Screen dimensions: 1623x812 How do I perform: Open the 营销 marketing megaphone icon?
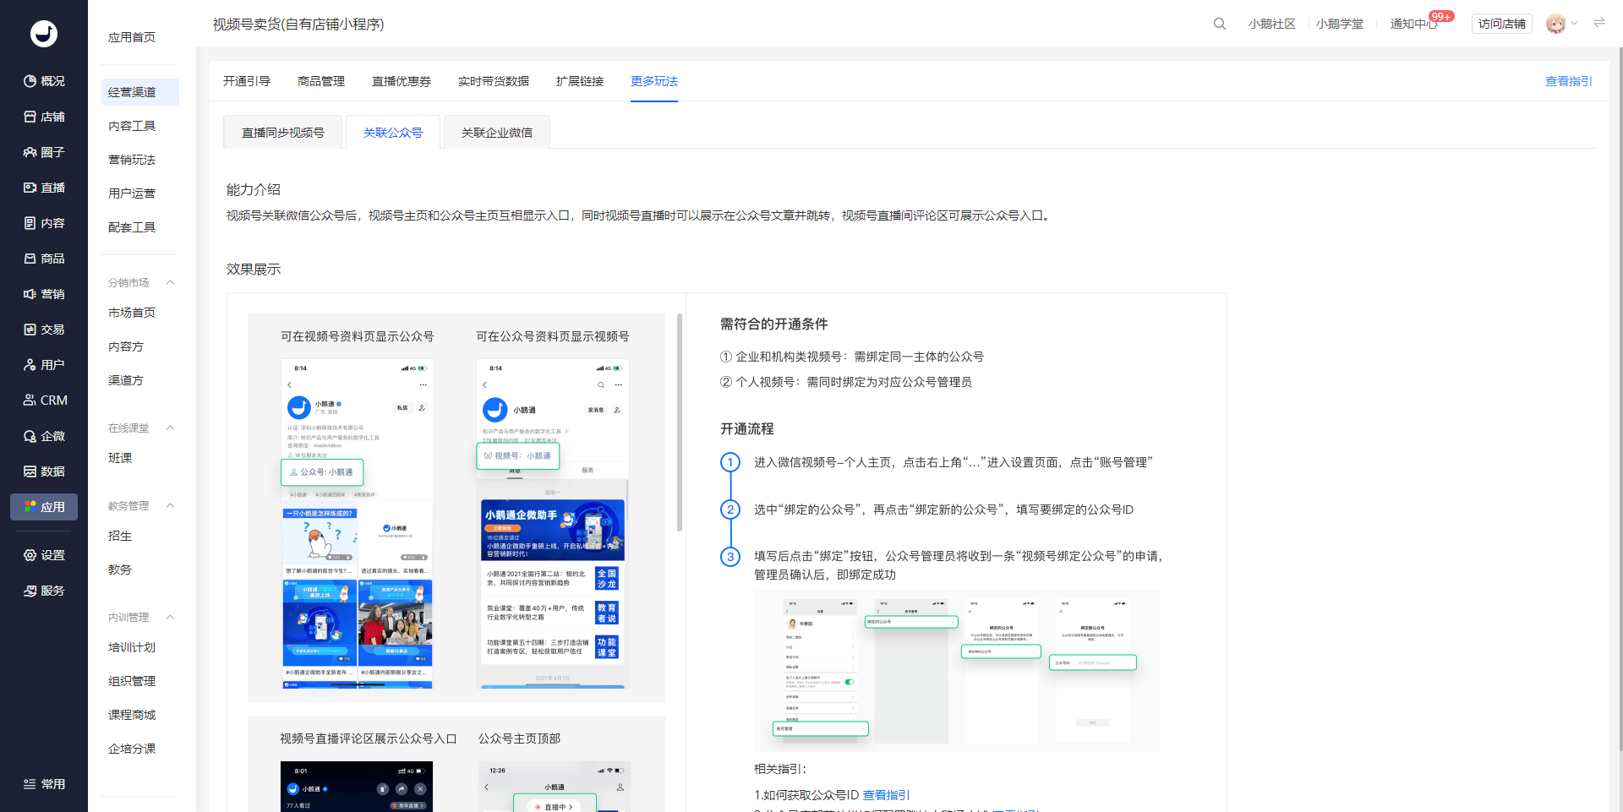coord(30,294)
